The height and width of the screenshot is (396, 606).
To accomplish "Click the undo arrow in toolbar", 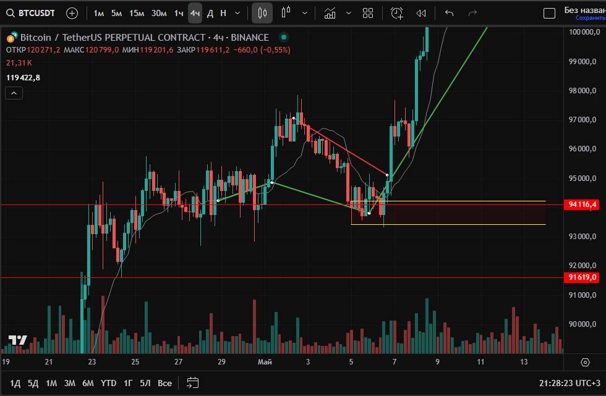I will [450, 13].
